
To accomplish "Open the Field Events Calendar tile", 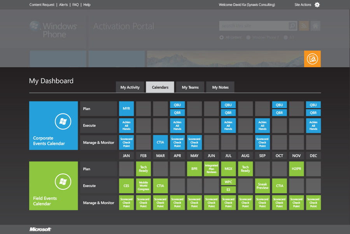I will point(54,186).
